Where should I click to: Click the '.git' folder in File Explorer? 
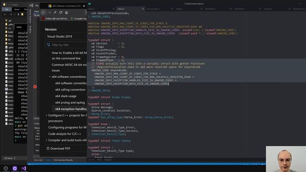pyautogui.click(x=9, y=21)
